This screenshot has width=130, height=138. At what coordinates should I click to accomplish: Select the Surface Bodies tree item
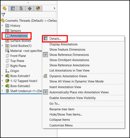pos(21,41)
